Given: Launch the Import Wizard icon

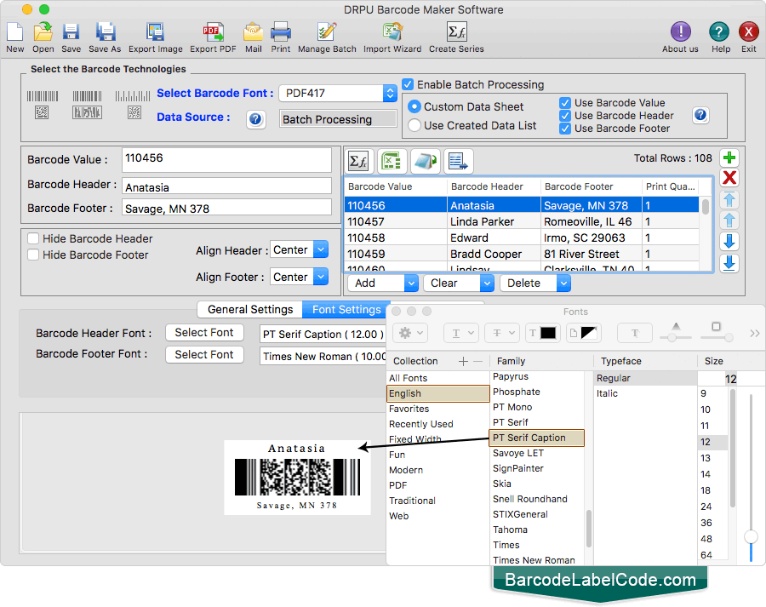Looking at the screenshot, I should pyautogui.click(x=392, y=32).
